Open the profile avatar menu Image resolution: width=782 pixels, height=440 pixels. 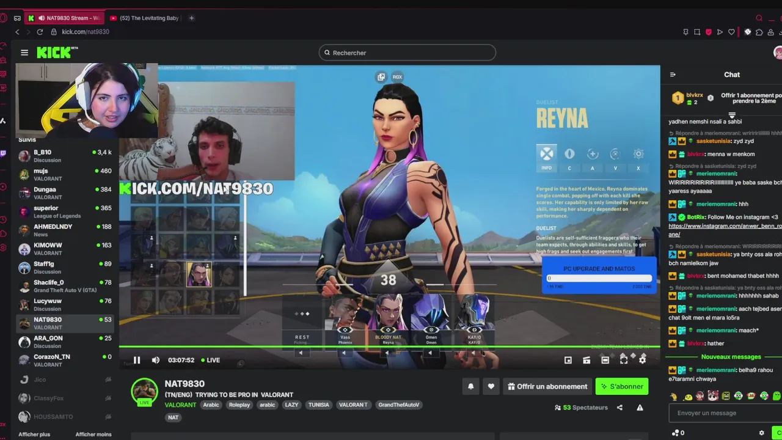[778, 53]
